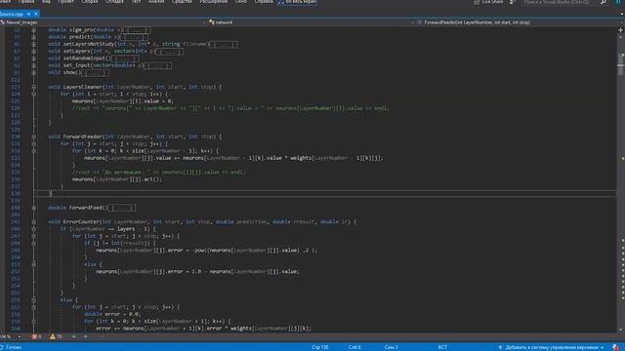Open the Средства menu
625x351 pixels.
click(x=182, y=2)
